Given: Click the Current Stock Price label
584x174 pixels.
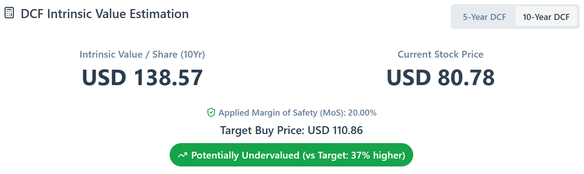Looking at the screenshot, I should click(x=440, y=54).
